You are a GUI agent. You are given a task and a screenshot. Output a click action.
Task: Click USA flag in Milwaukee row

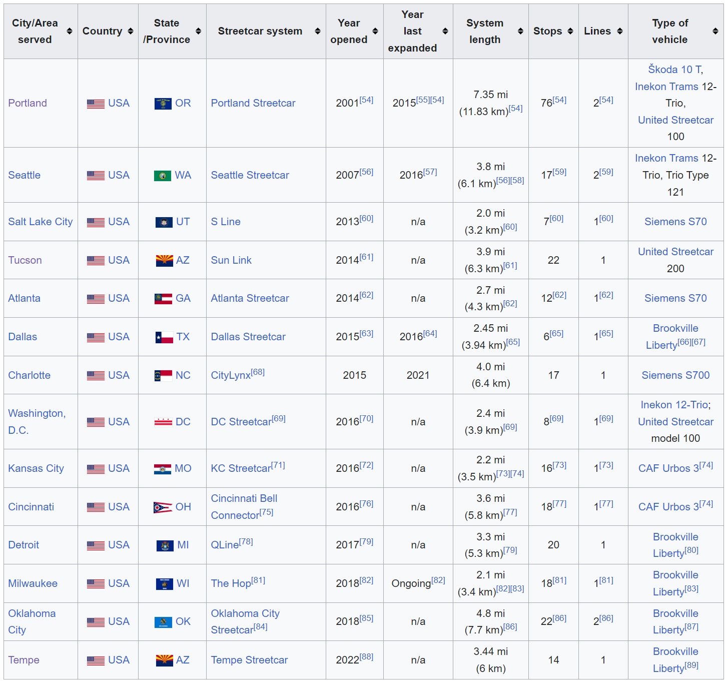tap(96, 584)
